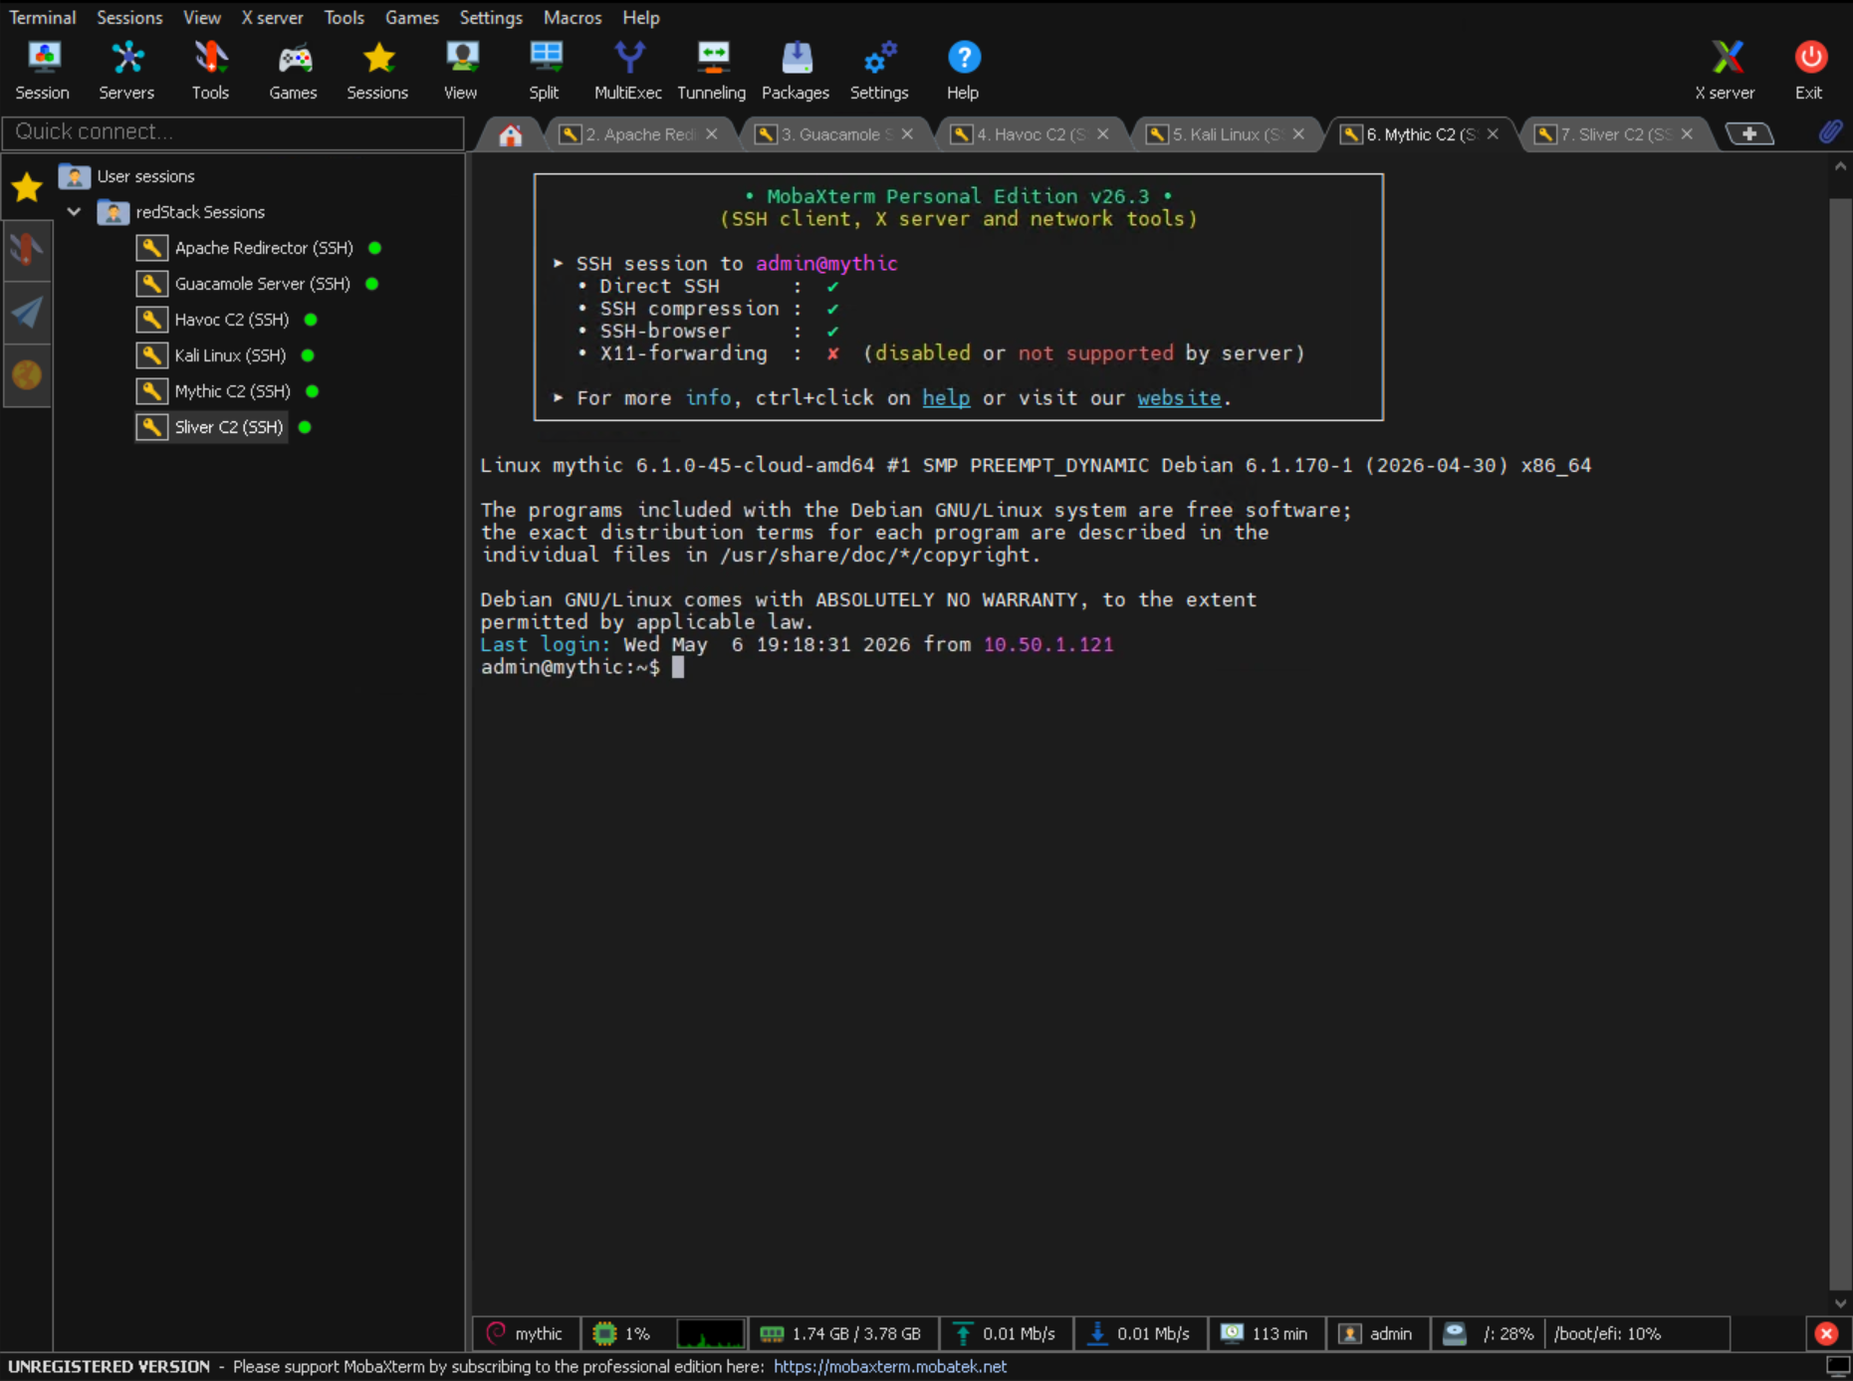Click the paperclip attach icon
This screenshot has height=1381, width=1853.
[1830, 132]
